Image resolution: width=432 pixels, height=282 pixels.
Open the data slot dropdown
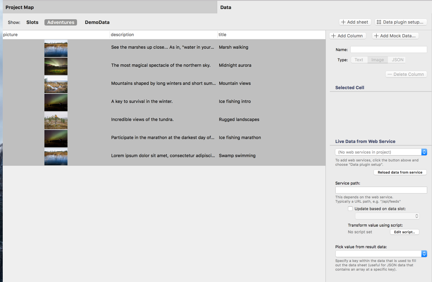(387, 216)
